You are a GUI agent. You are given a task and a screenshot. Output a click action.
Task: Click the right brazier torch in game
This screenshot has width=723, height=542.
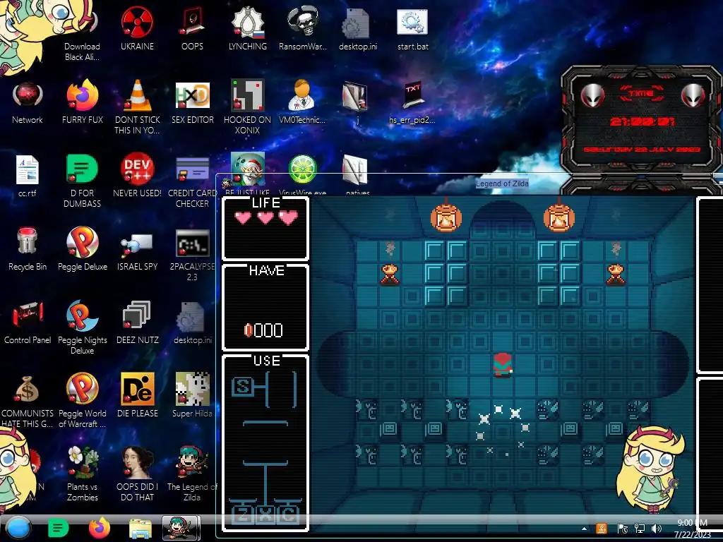pyautogui.click(x=616, y=275)
